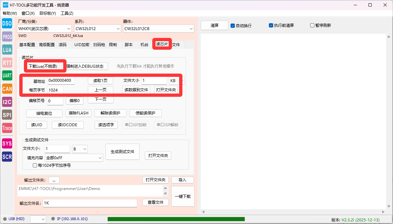This screenshot has height=224, width=393.
Task: Uncheck the 执行前清屏 option
Action: click(271, 26)
